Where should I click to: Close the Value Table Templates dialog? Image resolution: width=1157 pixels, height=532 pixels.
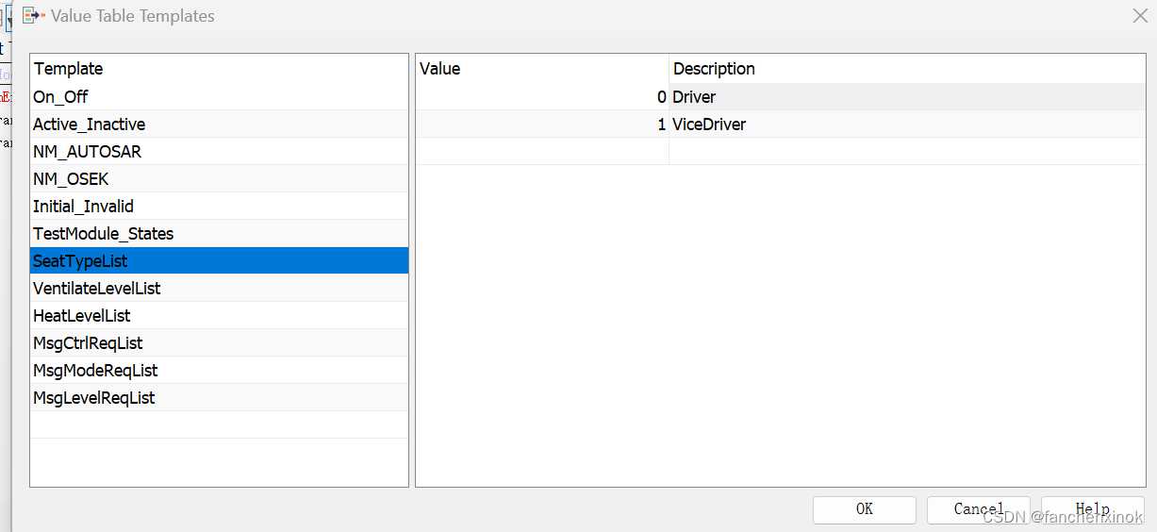1139,15
